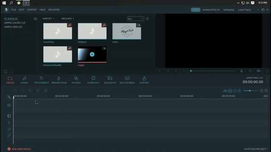The image size is (271, 152).
Task: Expand the IMPORT dropdown
Action: click(48, 19)
